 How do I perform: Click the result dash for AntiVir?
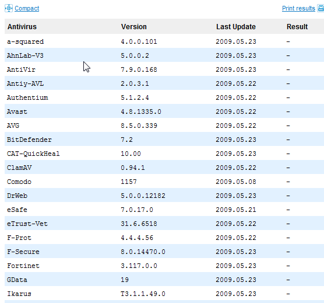pyautogui.click(x=288, y=69)
